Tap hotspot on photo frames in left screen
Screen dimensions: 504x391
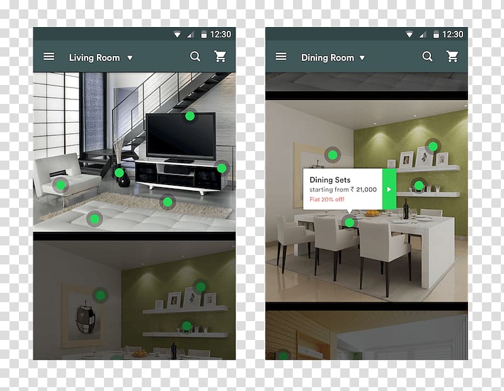pos(200,287)
